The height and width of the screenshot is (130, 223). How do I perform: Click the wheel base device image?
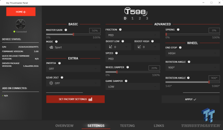pos(21,24)
